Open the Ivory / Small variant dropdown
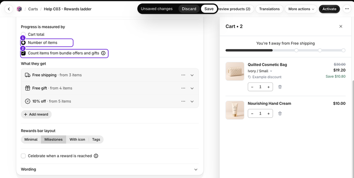Viewport: 354px width, 178px height. click(260, 71)
